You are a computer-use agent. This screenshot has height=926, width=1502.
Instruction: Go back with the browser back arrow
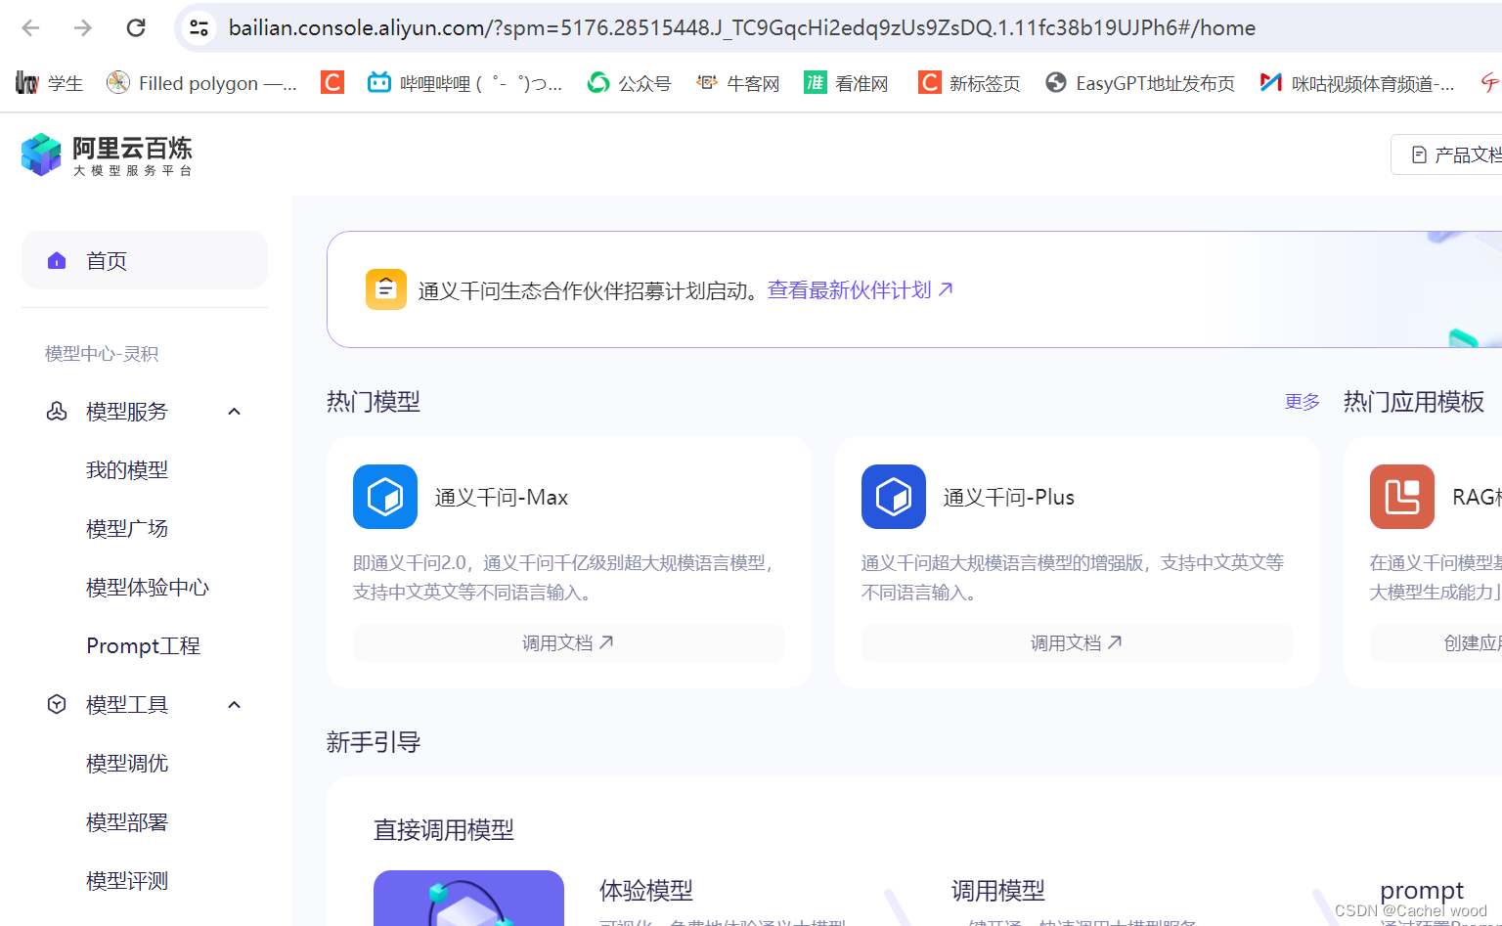(x=31, y=27)
